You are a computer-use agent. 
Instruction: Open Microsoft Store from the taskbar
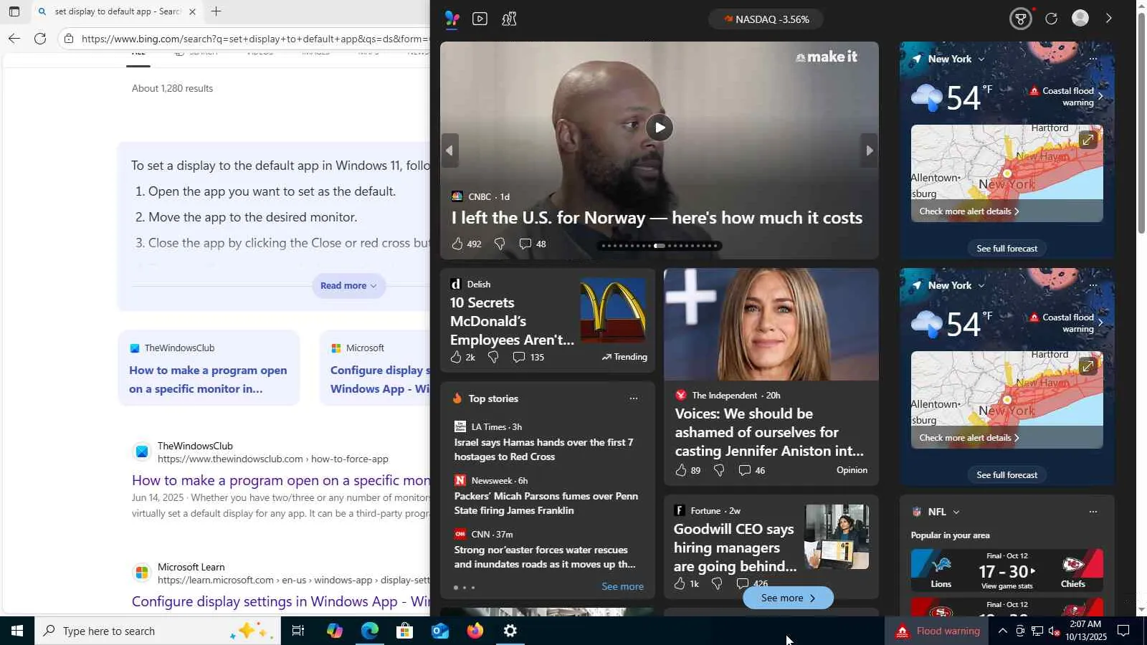point(404,631)
